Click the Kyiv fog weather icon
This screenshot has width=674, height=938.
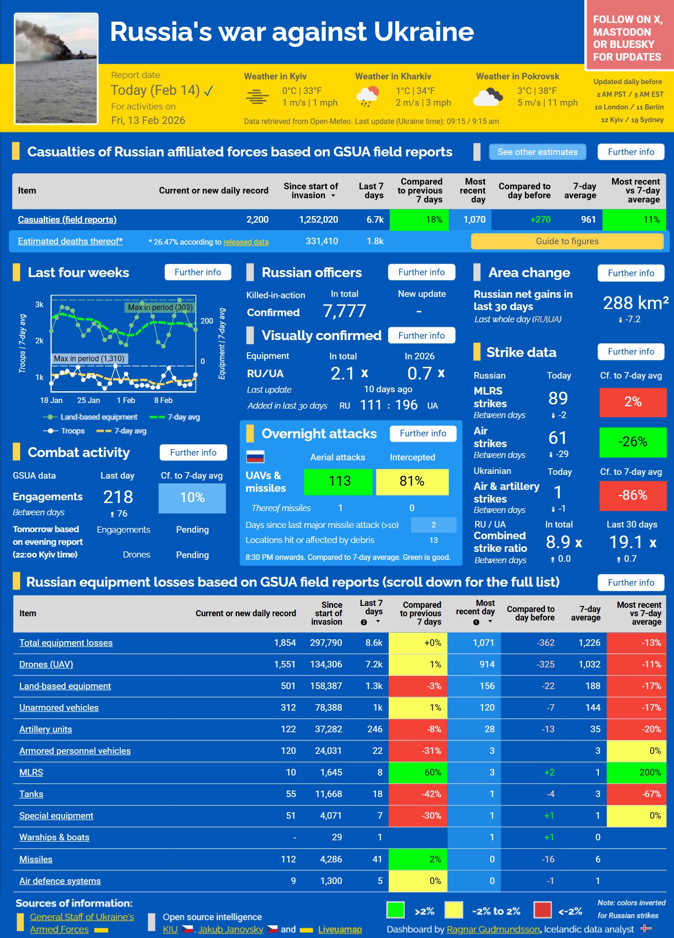257,97
